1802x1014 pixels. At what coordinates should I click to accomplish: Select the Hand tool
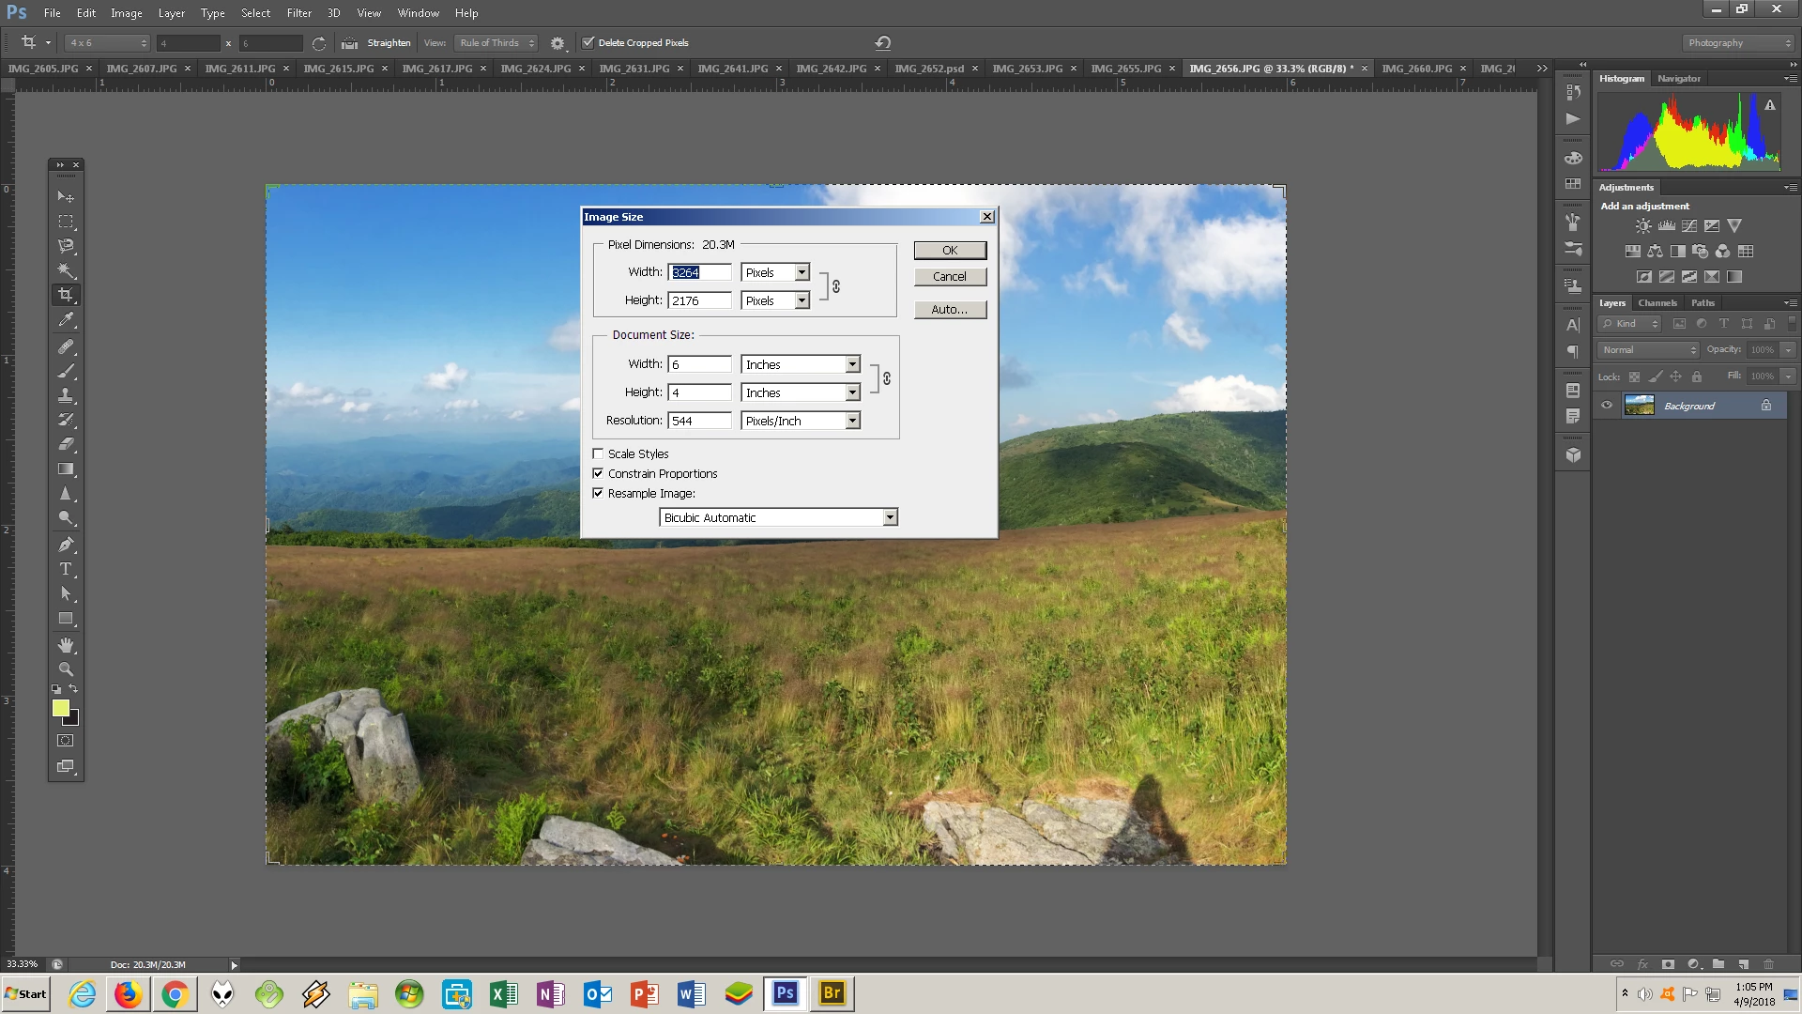coord(66,645)
